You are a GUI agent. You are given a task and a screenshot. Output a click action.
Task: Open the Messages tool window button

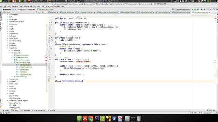coord(25,110)
